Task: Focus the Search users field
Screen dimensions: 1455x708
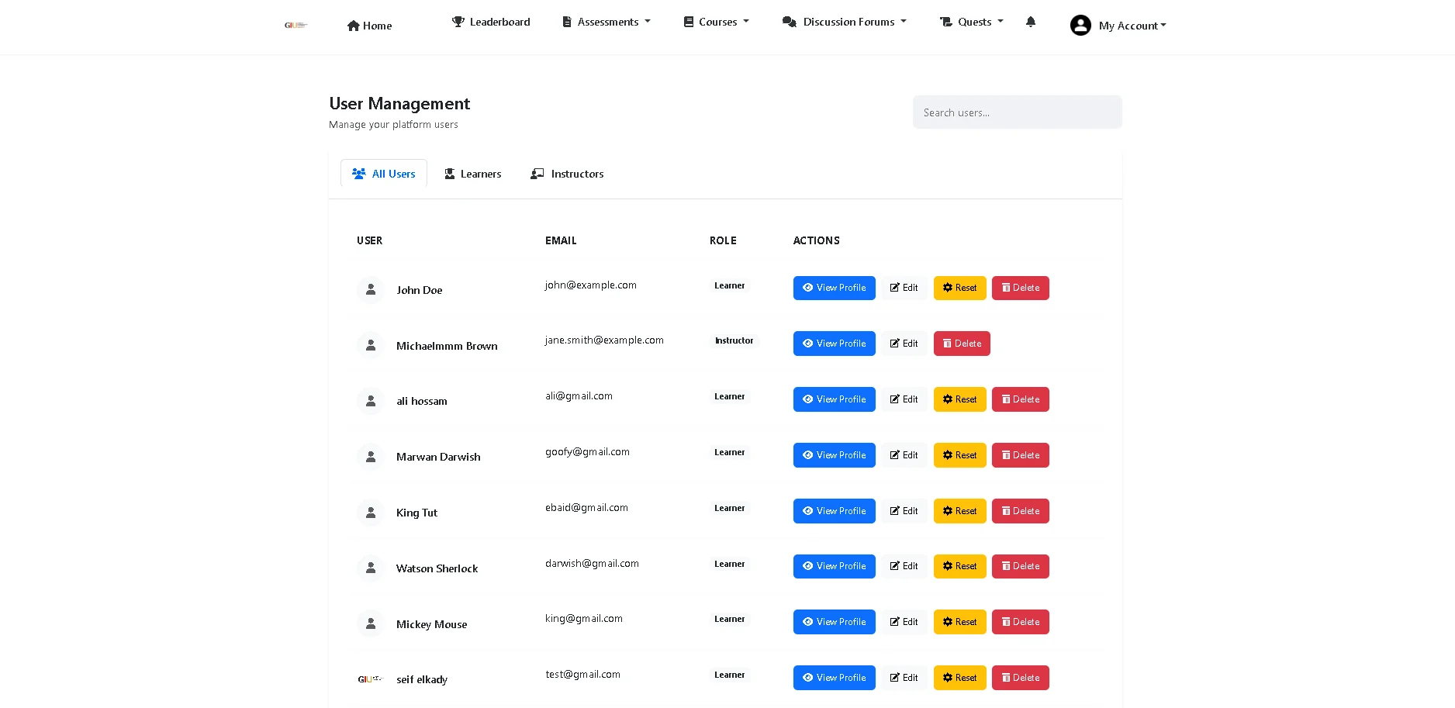Action: [x=1017, y=112]
